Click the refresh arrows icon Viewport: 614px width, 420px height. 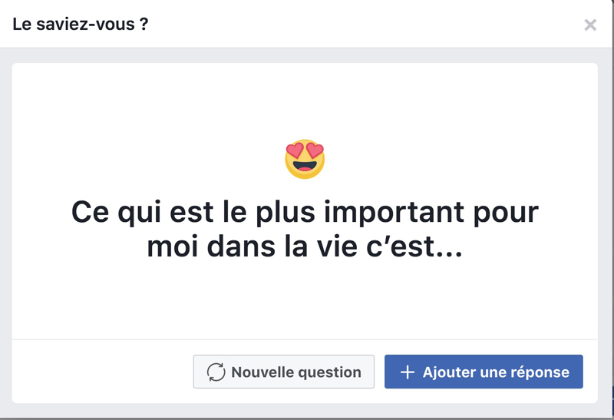point(216,372)
